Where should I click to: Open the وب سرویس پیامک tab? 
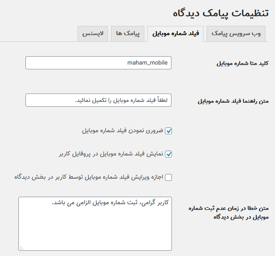[236, 34]
